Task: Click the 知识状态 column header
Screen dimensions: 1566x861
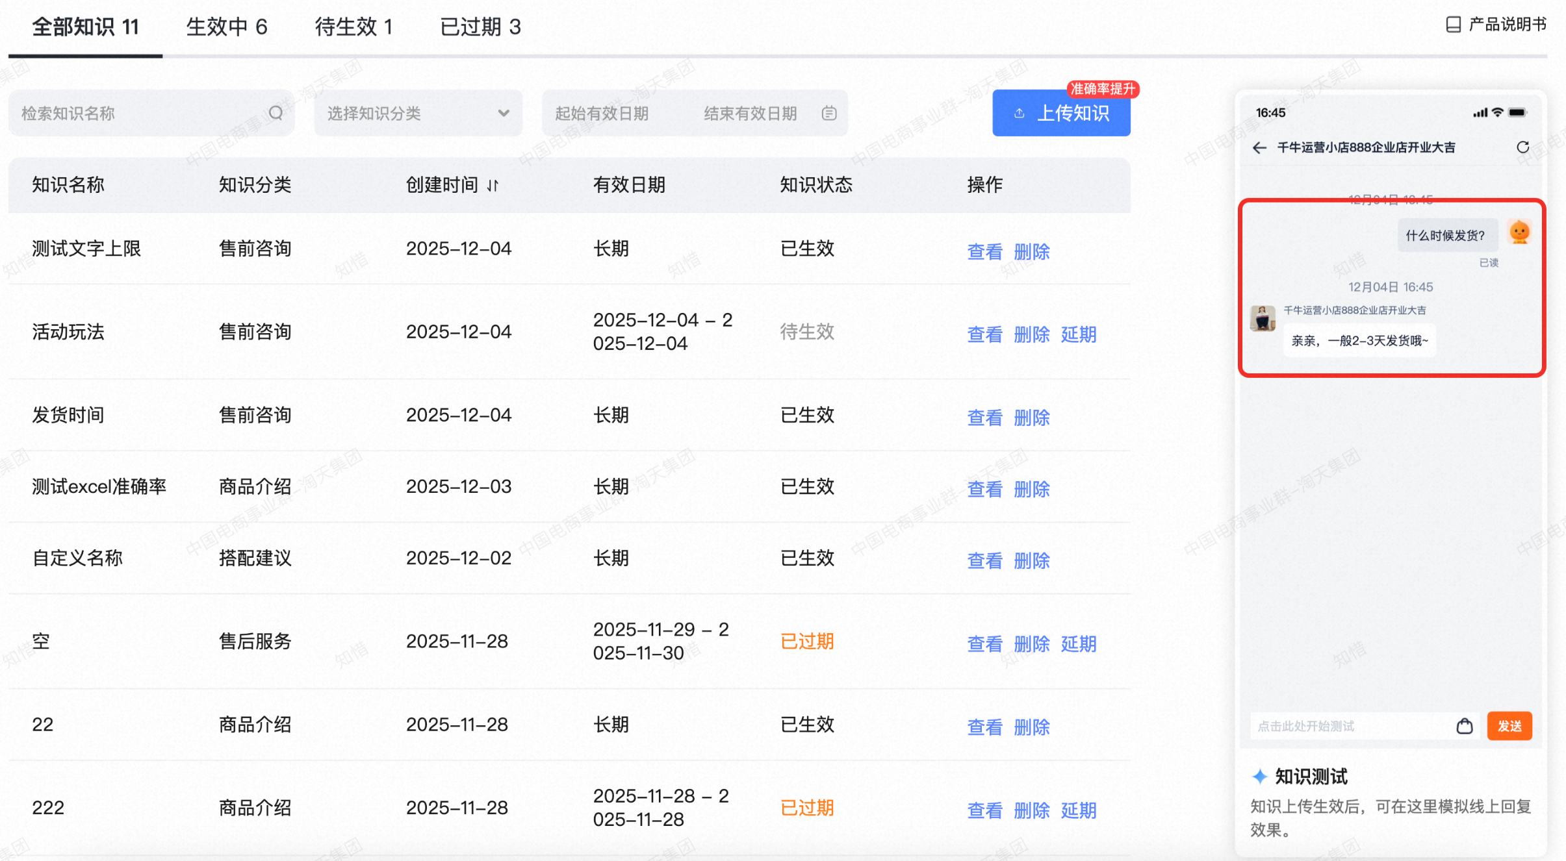Action: [816, 185]
